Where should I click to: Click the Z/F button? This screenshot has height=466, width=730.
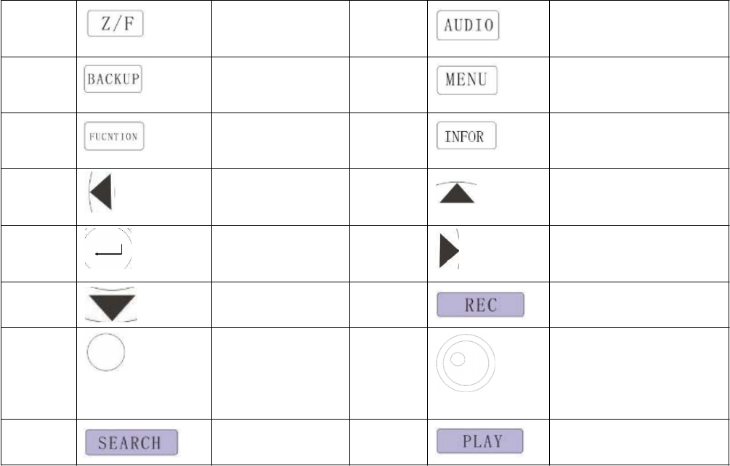[115, 25]
